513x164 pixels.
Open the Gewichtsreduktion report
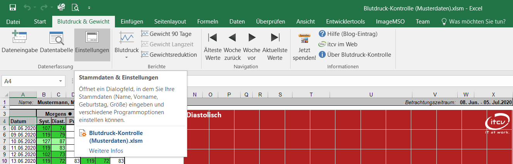[169, 54]
